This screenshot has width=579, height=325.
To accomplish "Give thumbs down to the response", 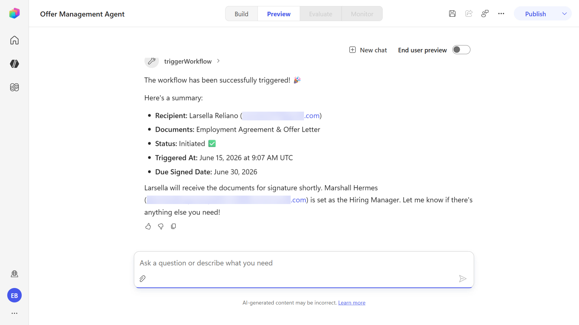I will point(160,226).
